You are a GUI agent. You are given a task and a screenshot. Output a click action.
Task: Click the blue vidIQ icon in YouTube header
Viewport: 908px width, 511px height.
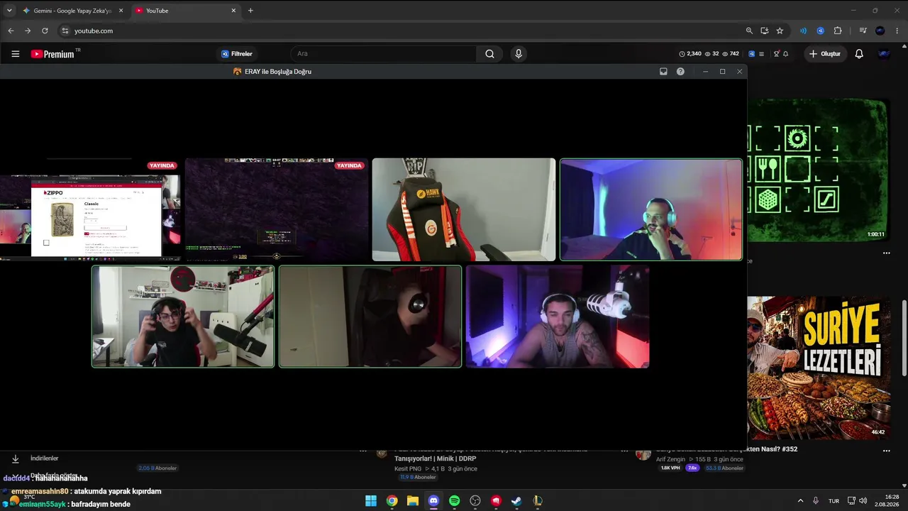point(751,54)
